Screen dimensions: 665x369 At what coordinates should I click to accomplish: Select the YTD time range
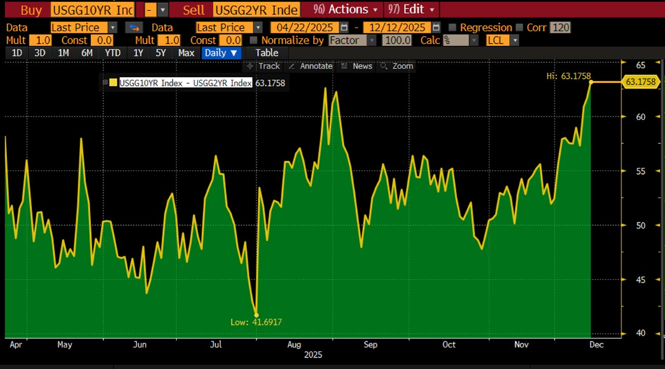click(x=112, y=53)
